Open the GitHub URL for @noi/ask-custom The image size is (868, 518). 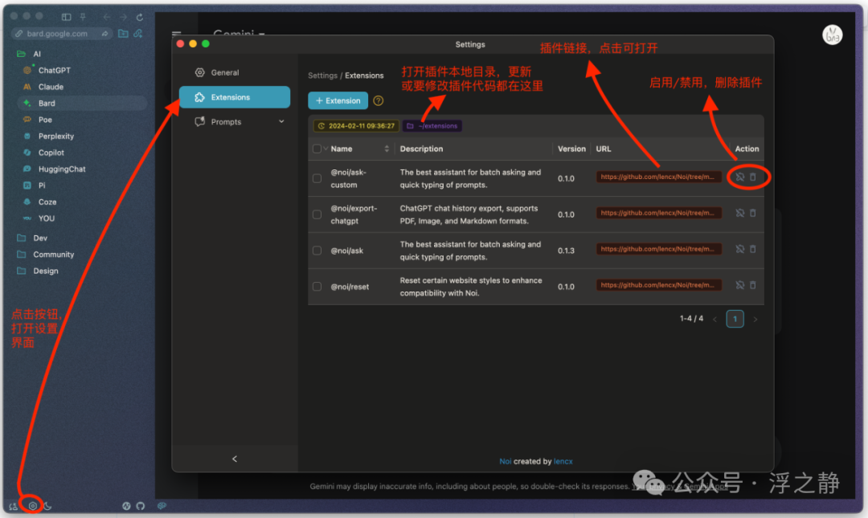tap(659, 177)
